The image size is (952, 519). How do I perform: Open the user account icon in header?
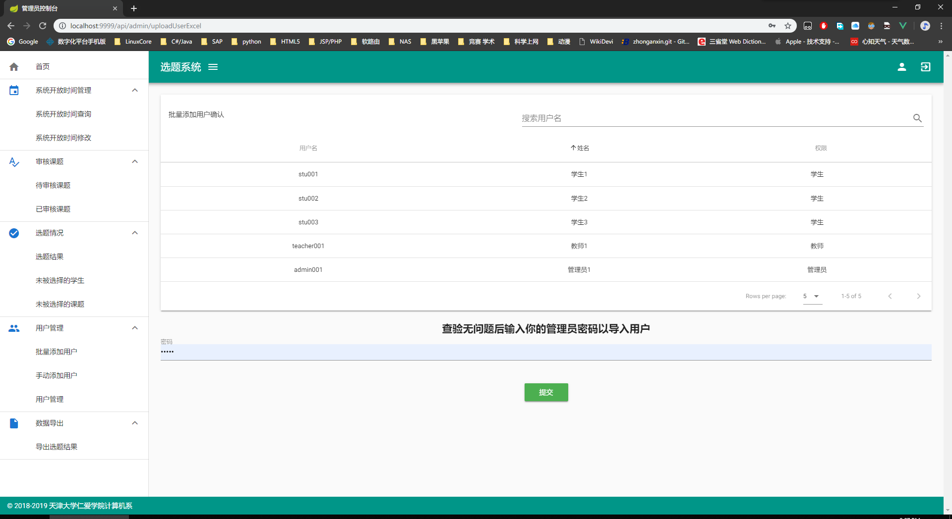pos(901,67)
